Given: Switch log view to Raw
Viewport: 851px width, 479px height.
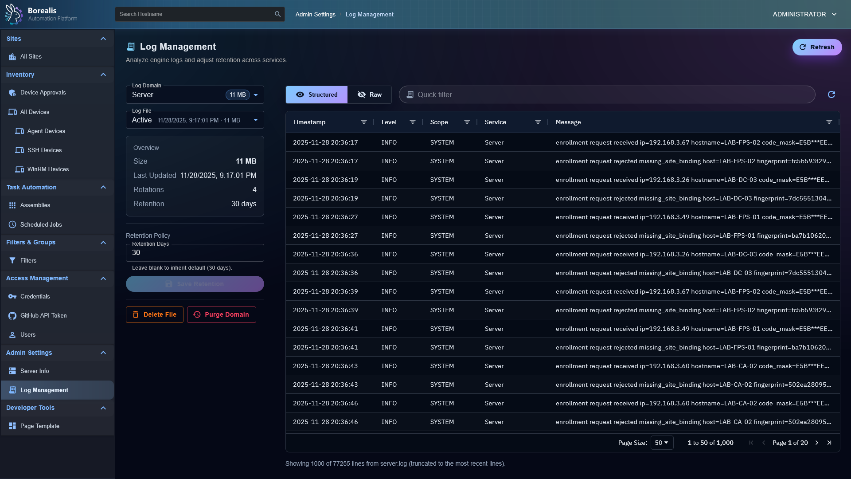Looking at the screenshot, I should [370, 94].
